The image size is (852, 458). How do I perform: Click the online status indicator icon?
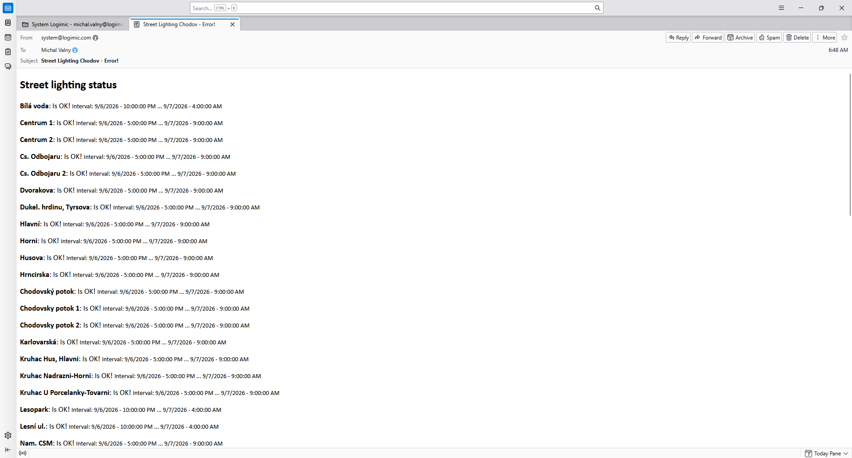point(23,453)
